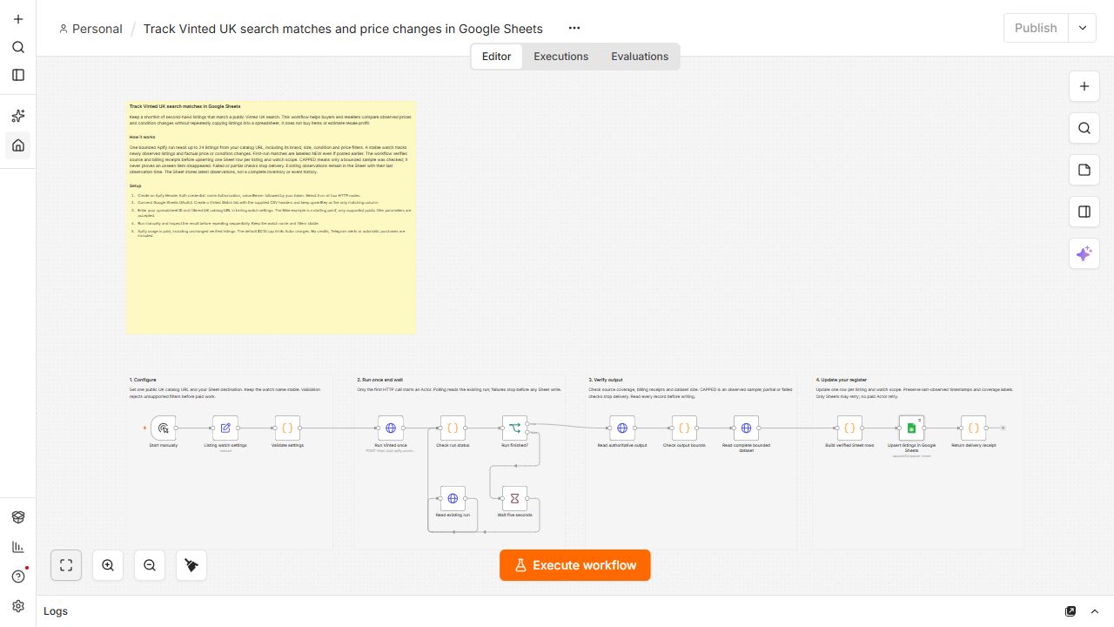Screen dimensions: 1114x627
Task: Select the "3. Verify output" sticky heading
Action: (x=606, y=380)
